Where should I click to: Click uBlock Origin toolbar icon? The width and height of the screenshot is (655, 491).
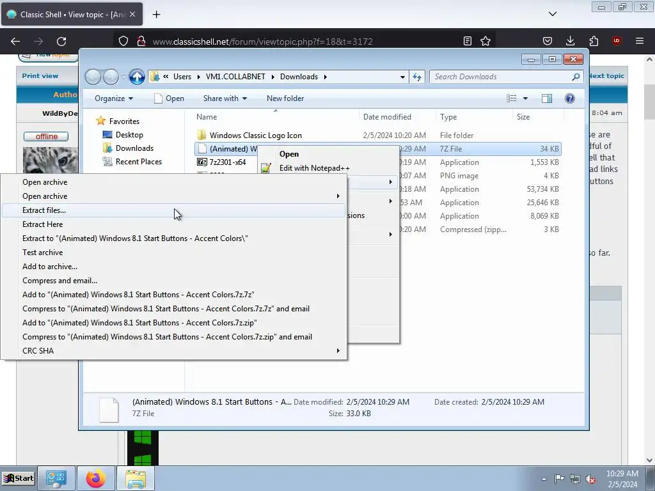coord(617,41)
